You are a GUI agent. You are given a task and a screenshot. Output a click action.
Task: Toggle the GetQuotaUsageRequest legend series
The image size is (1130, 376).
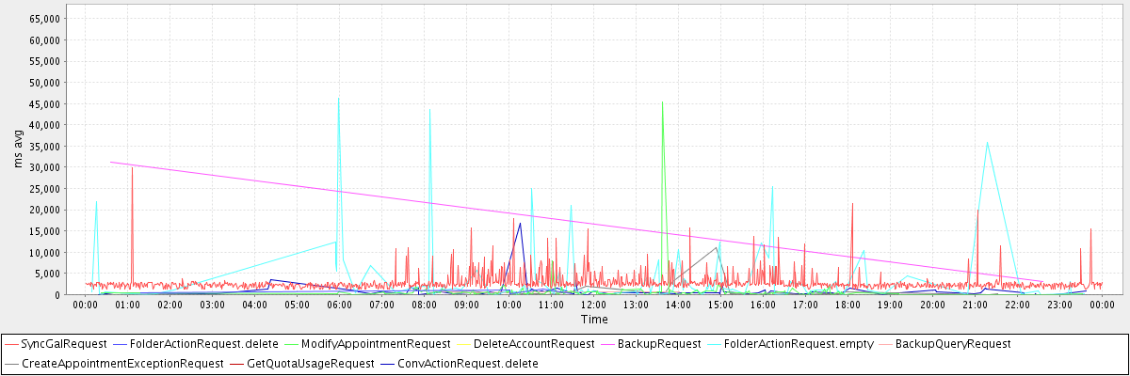point(309,363)
